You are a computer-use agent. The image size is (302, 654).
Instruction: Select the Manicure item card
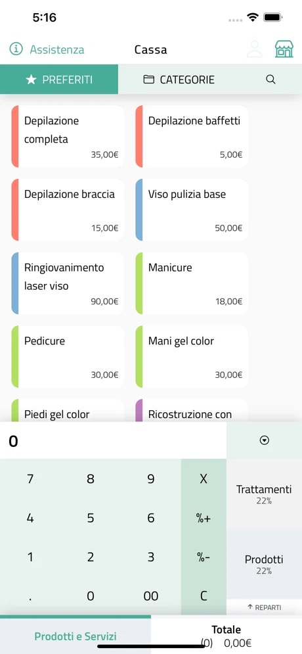click(192, 283)
